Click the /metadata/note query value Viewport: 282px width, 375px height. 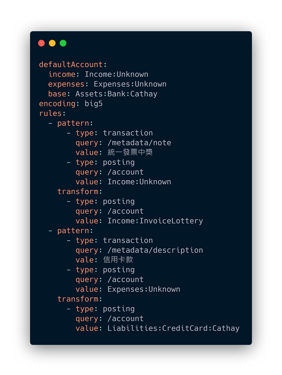click(139, 143)
